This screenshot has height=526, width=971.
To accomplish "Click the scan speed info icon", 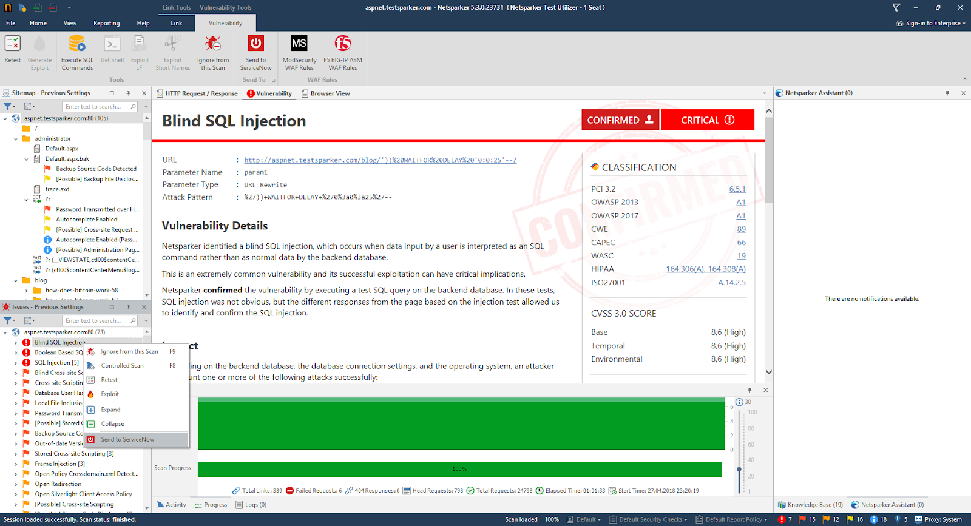I will 739,402.
